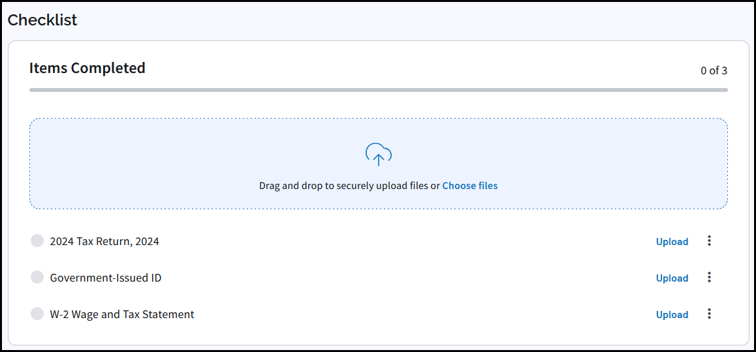This screenshot has width=756, height=352.
Task: Toggle the W-2 Wage and Tax status circle
Action: (37, 314)
